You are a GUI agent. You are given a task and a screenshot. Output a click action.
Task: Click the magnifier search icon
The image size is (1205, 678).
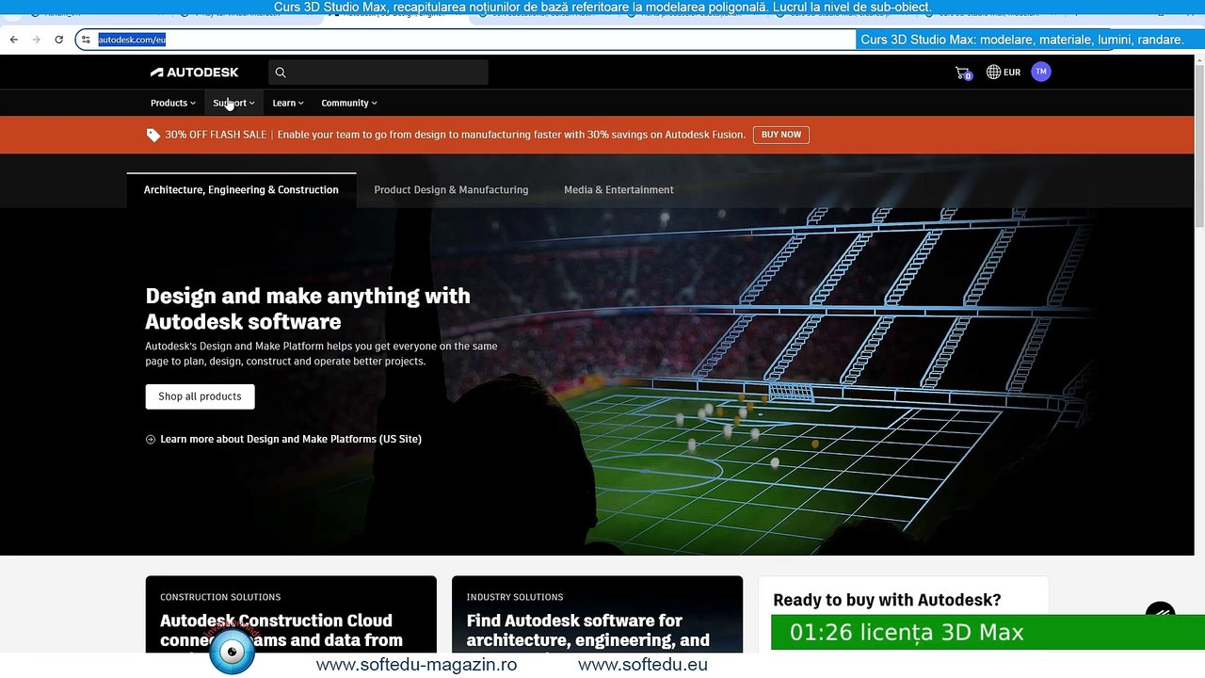point(280,73)
